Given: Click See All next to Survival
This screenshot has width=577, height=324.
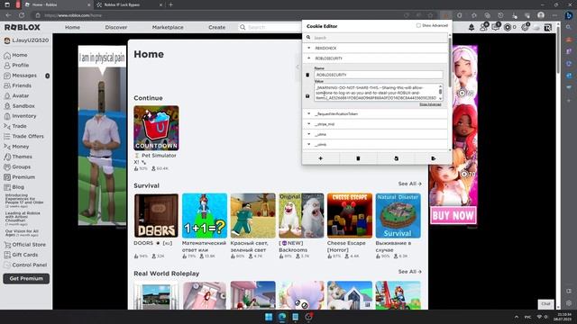Looking at the screenshot, I should (x=409, y=184).
